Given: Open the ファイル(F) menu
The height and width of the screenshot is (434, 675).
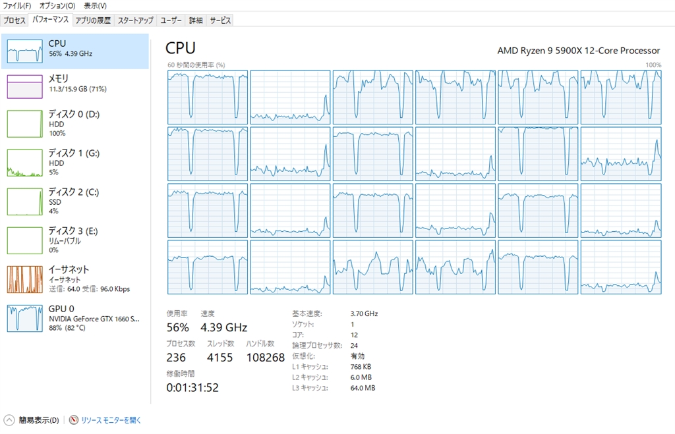Looking at the screenshot, I should click(17, 6).
